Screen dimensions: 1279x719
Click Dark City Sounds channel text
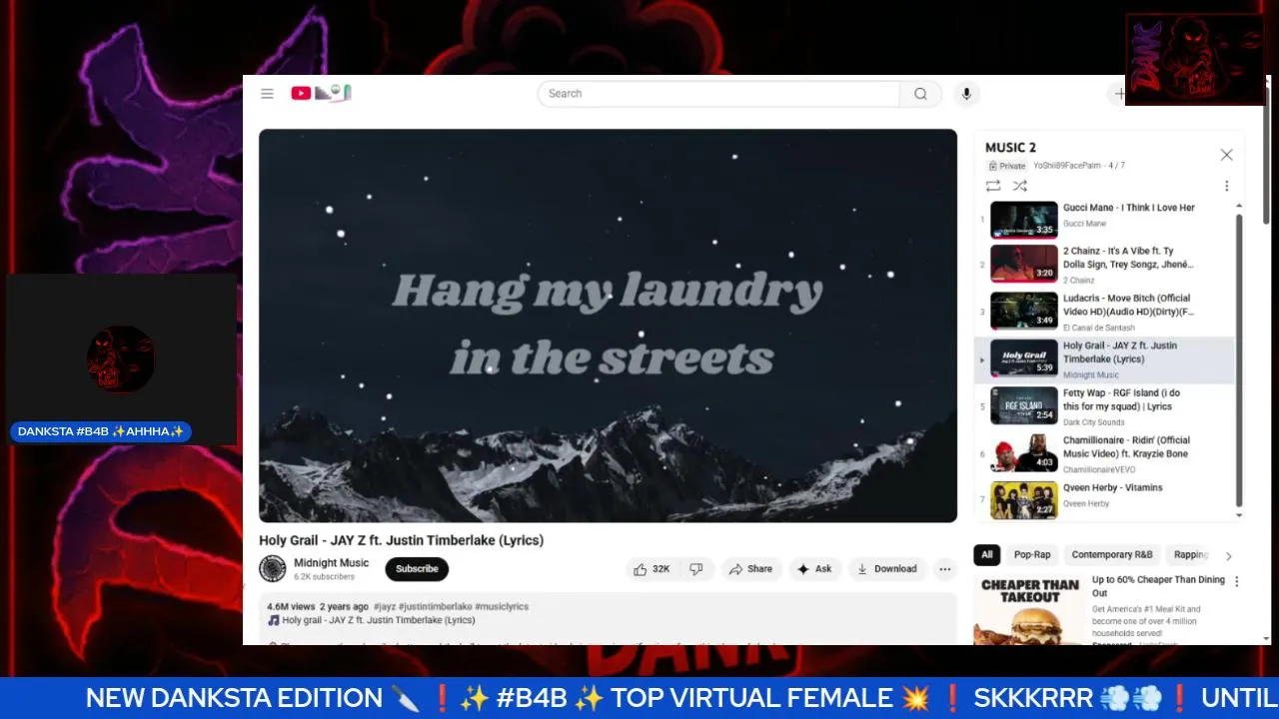pyautogui.click(x=1093, y=423)
